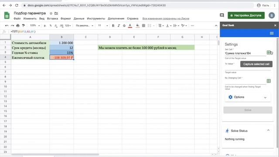Open horizontal align dropdown
The image size is (279, 157).
161,26
